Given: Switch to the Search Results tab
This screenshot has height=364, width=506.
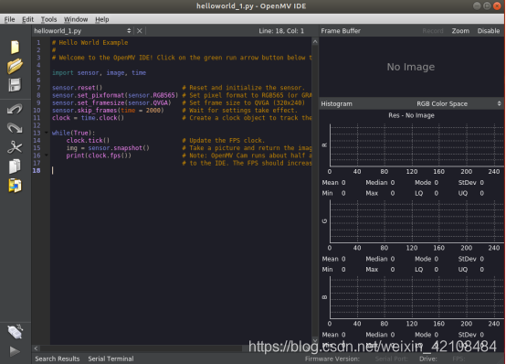Looking at the screenshot, I should click(58, 359).
